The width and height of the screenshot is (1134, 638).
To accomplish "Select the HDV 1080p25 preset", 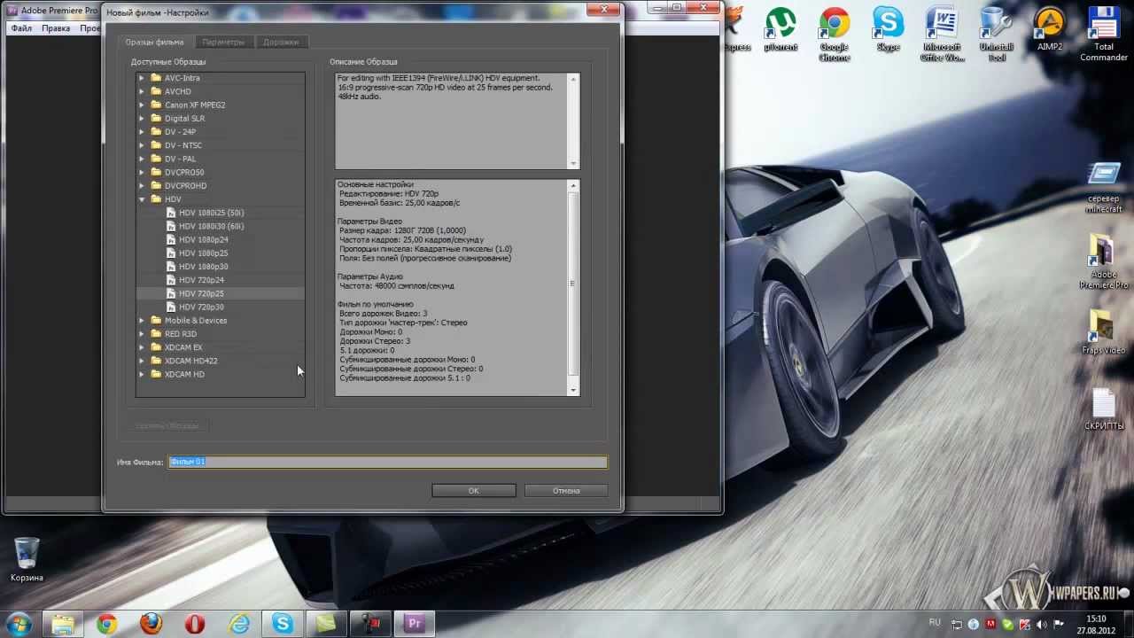I will click(203, 253).
